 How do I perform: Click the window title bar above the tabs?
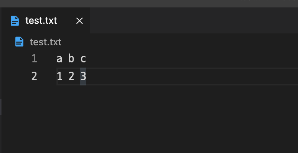149,3
